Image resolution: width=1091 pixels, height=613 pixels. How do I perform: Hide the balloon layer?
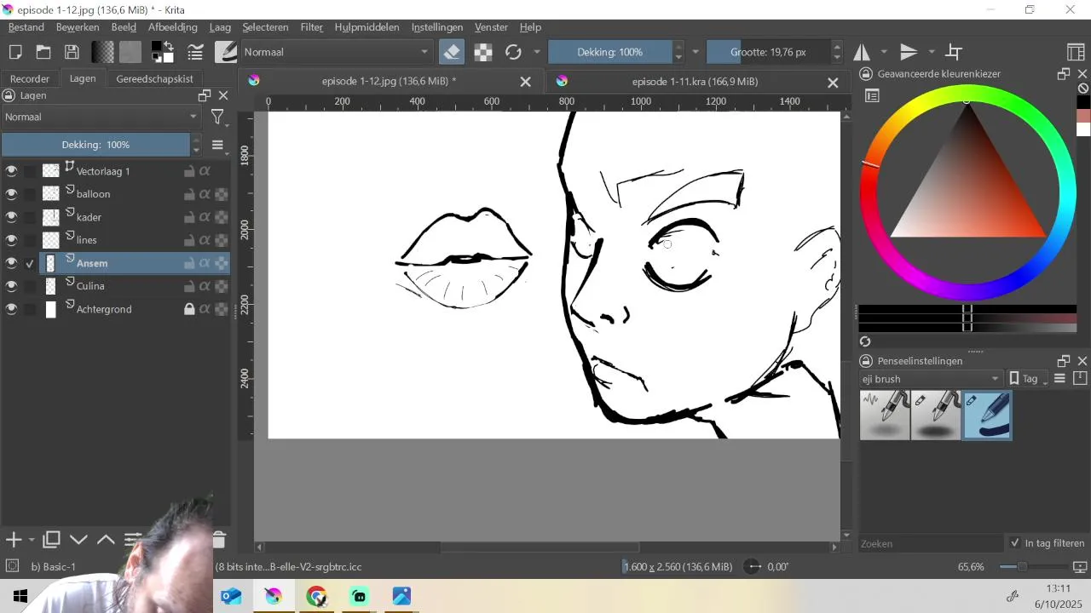point(11,194)
